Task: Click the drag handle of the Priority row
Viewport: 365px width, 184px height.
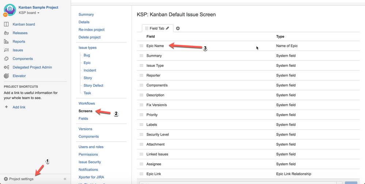Action: (141, 115)
